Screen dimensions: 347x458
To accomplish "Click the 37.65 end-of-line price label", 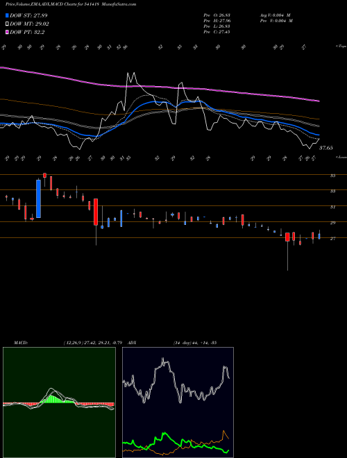I will 325,148.
